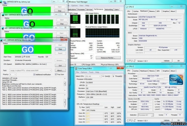This screenshot has width=187, height=126.
Task: Open About tab in upper CPU-Z window
Action: click(173, 11)
